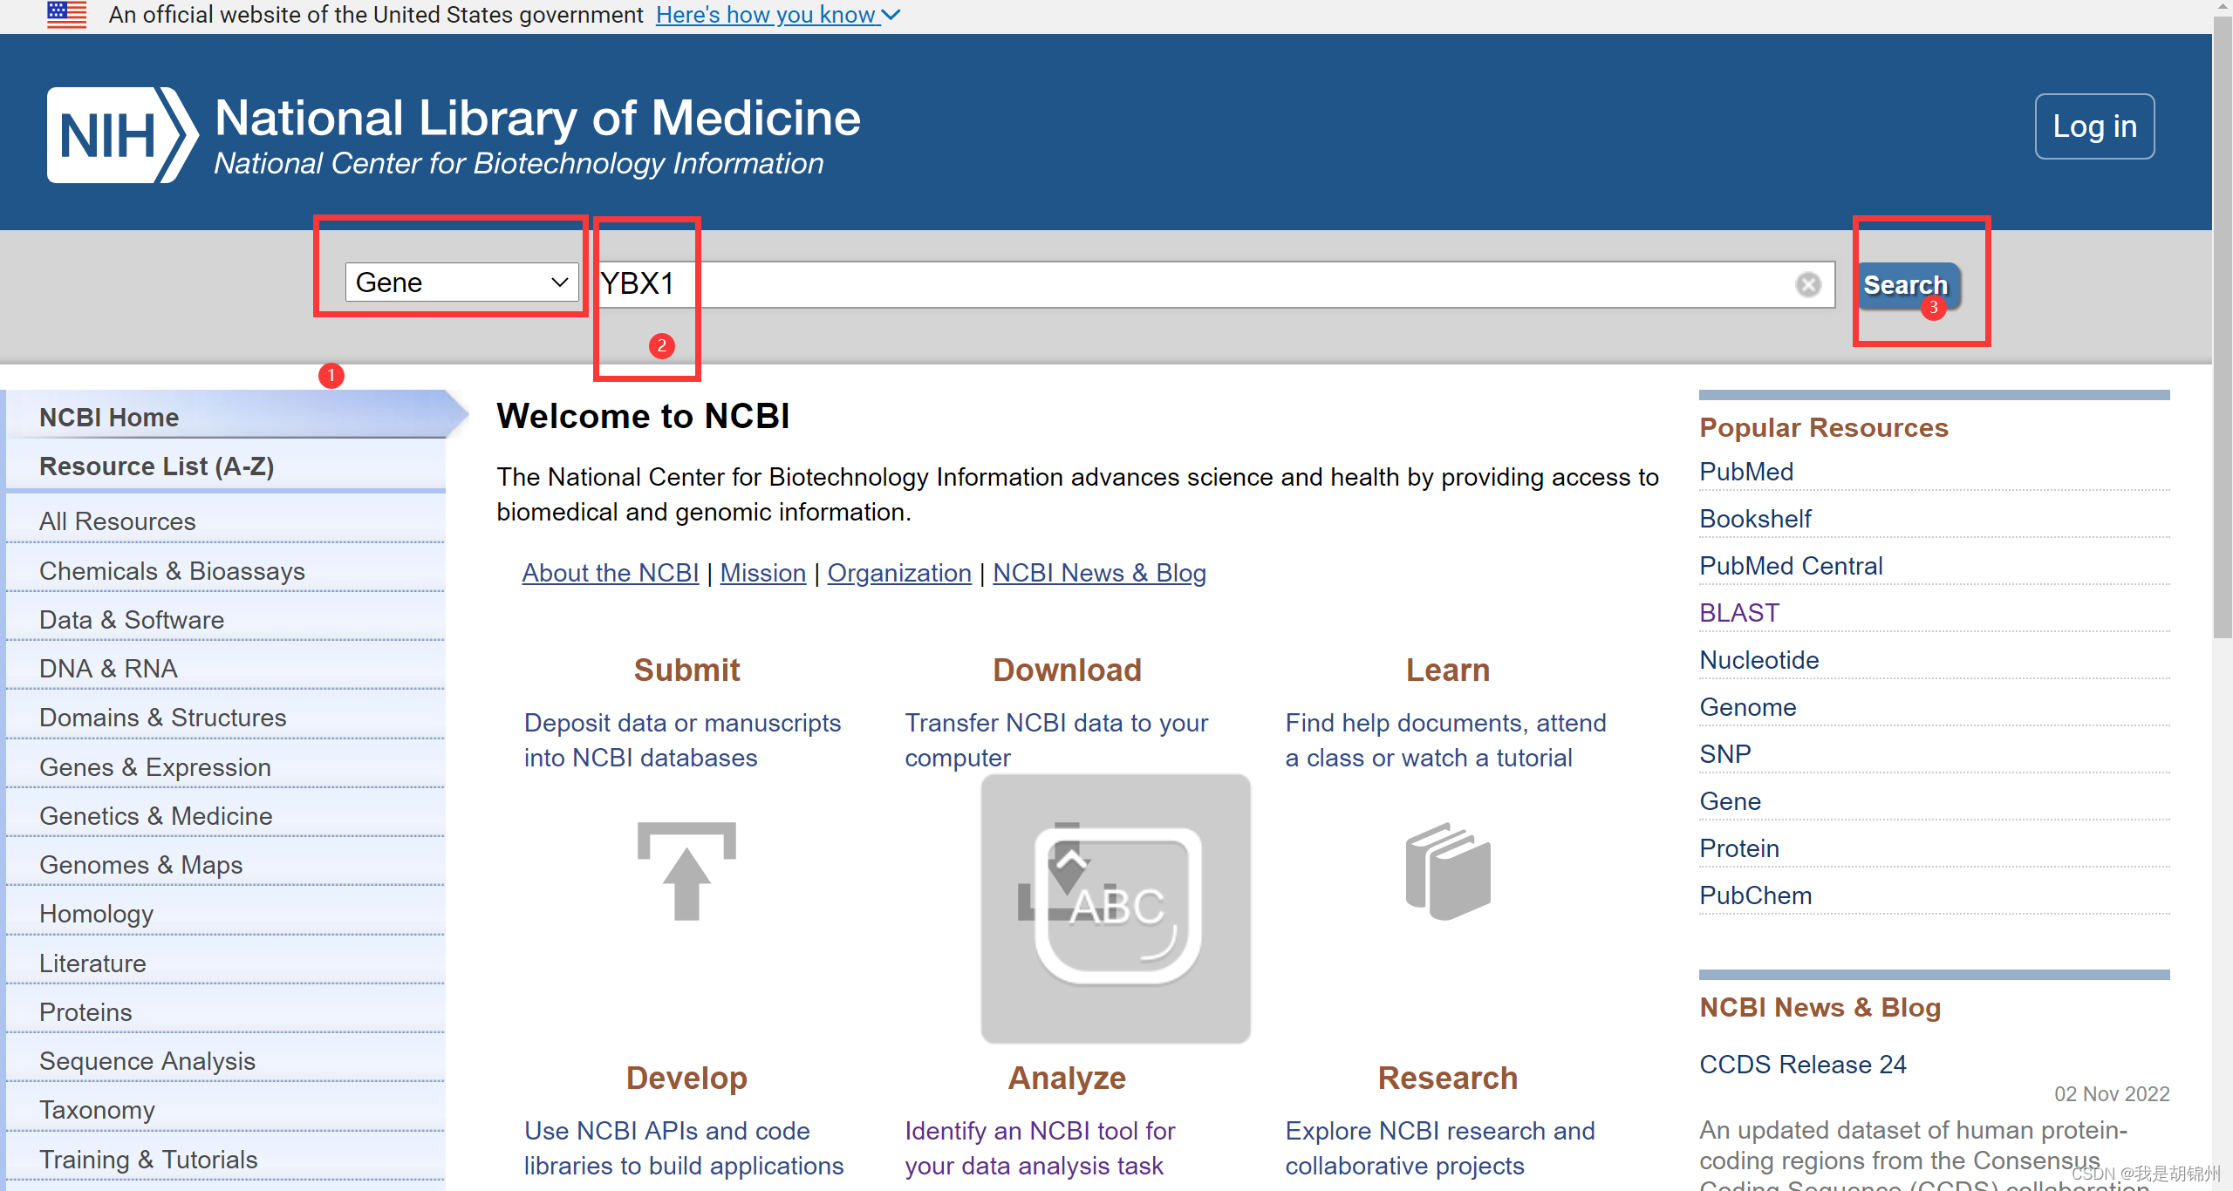The image size is (2233, 1191).
Task: Open National Library of Medicine title link
Action: click(537, 118)
